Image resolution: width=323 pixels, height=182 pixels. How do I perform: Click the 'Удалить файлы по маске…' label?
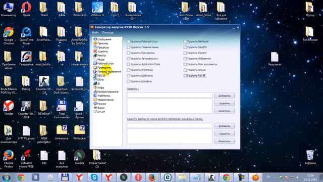[165, 119]
